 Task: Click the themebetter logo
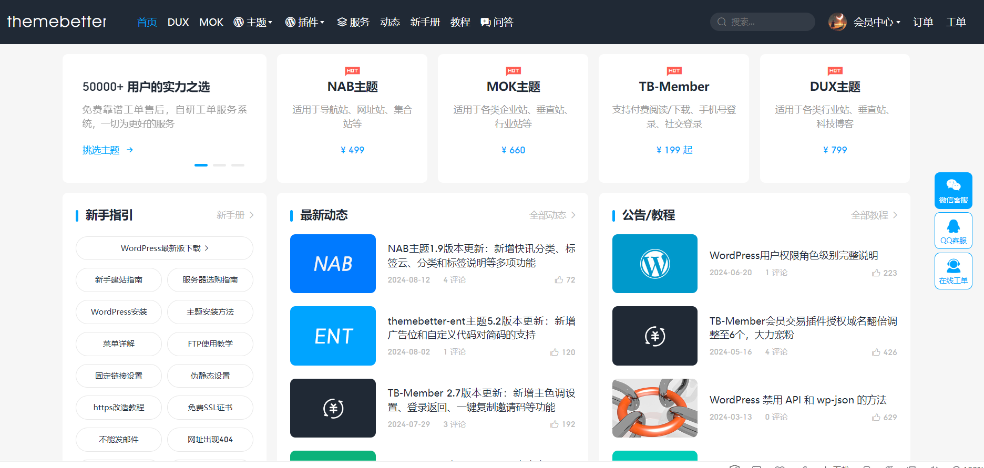[x=57, y=22]
